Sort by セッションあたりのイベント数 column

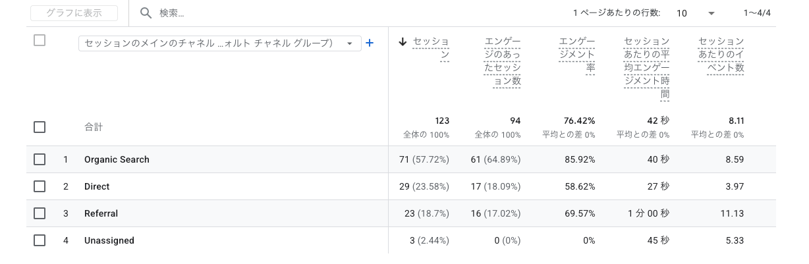click(721, 55)
